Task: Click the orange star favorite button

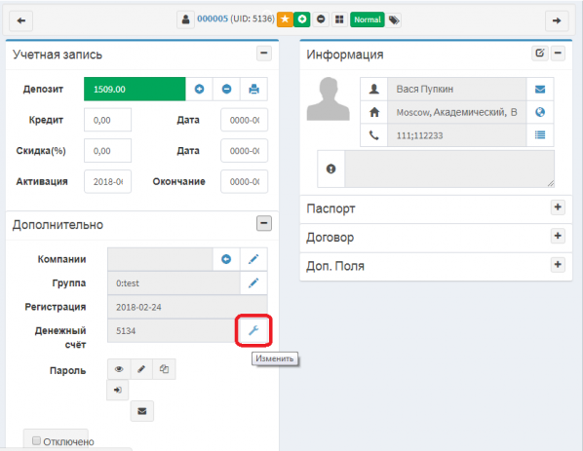Action: pos(285,19)
